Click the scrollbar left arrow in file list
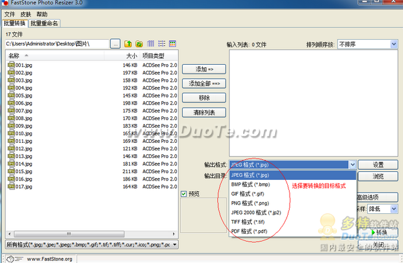This screenshot has width=403, height=263. click(x=9, y=234)
